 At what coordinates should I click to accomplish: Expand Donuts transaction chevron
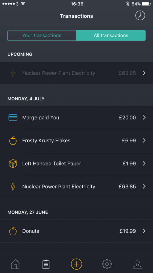144,231
